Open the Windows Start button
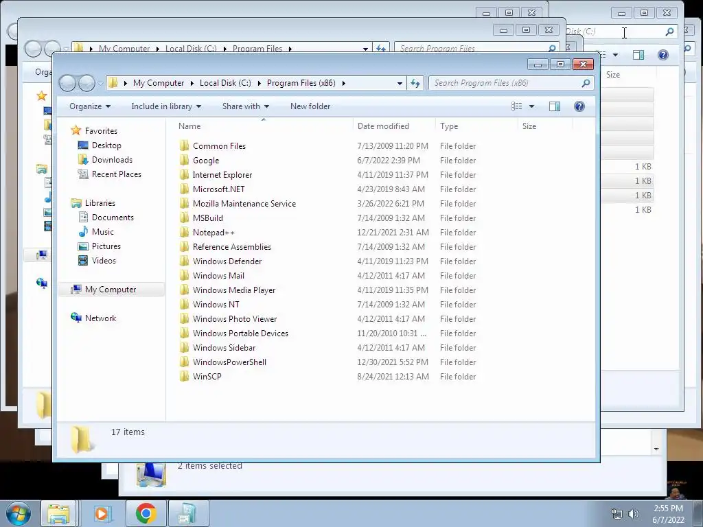The width and height of the screenshot is (703, 527). (19, 513)
